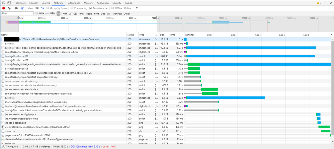
Task: Sort by the Status column header
Action: click(132, 34)
